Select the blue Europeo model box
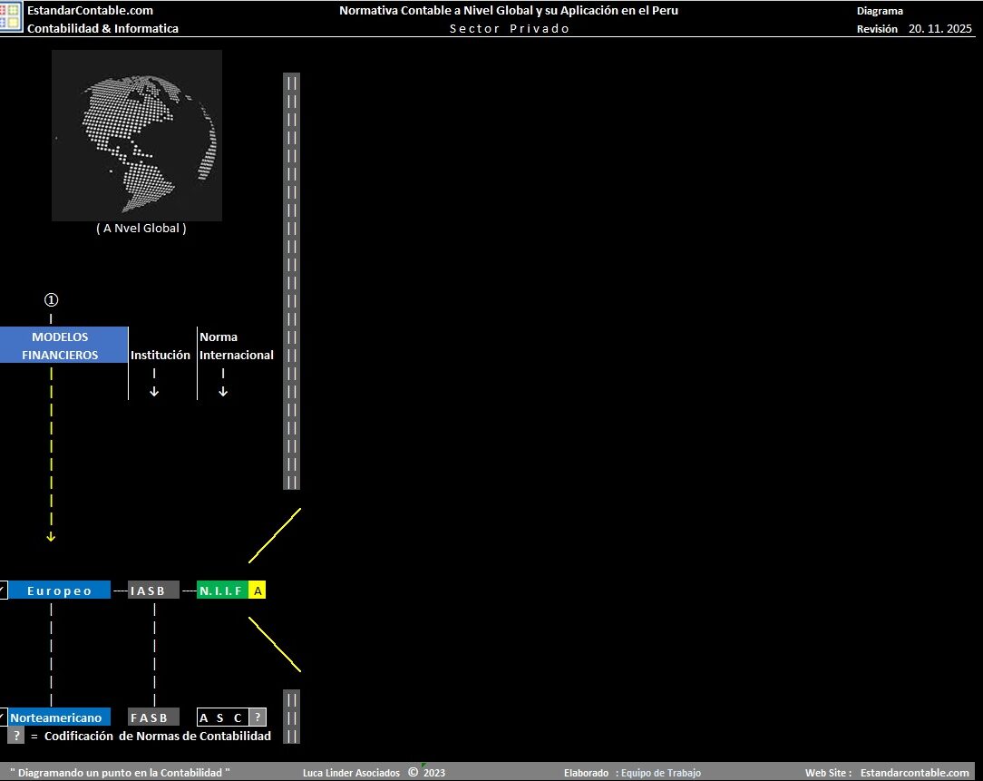 [x=60, y=591]
